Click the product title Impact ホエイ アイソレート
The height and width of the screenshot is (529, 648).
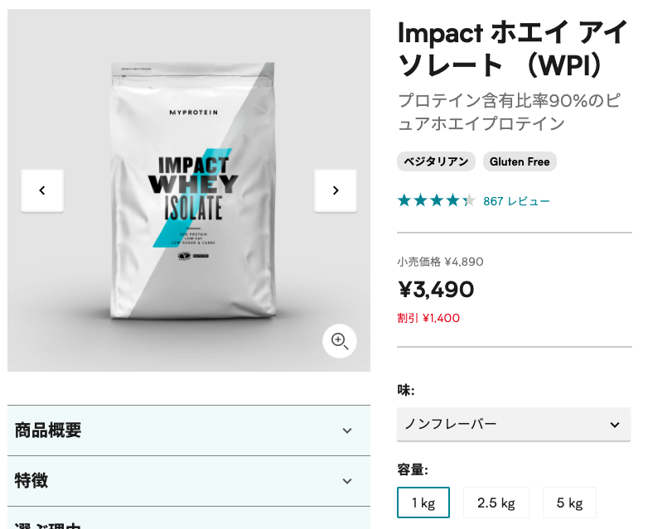pos(512,49)
